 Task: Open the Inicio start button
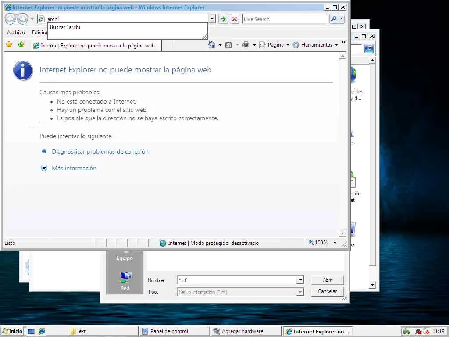(12, 331)
